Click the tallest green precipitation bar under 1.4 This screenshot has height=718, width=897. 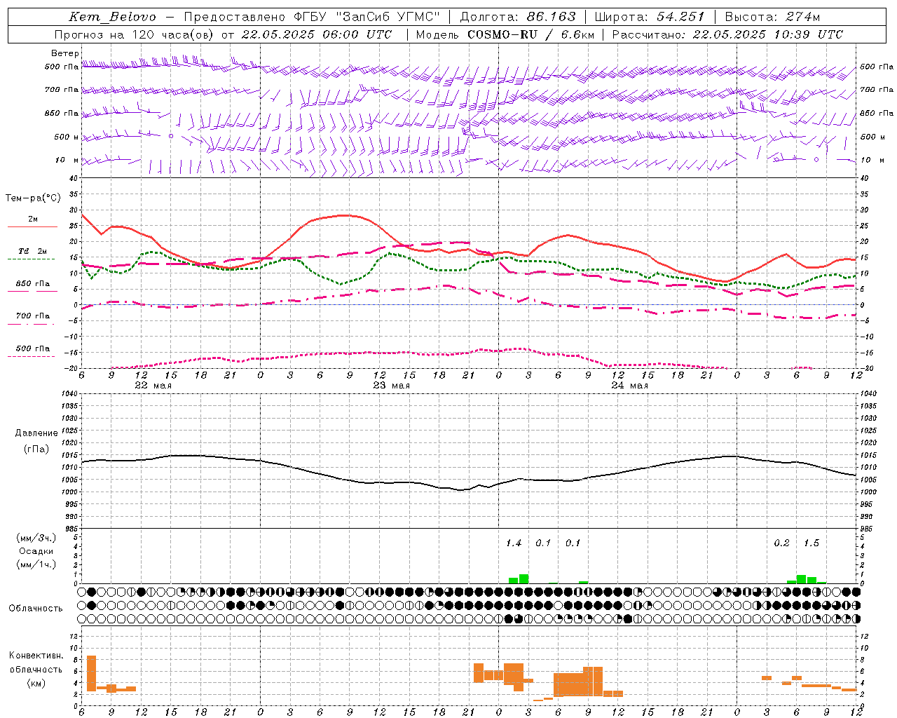click(523, 578)
